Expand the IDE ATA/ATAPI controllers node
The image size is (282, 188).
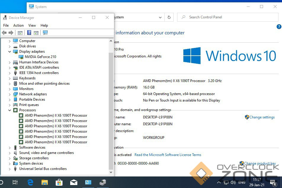click(10, 68)
